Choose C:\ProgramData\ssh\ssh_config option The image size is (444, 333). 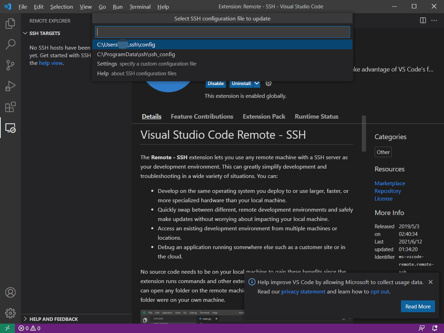222,54
